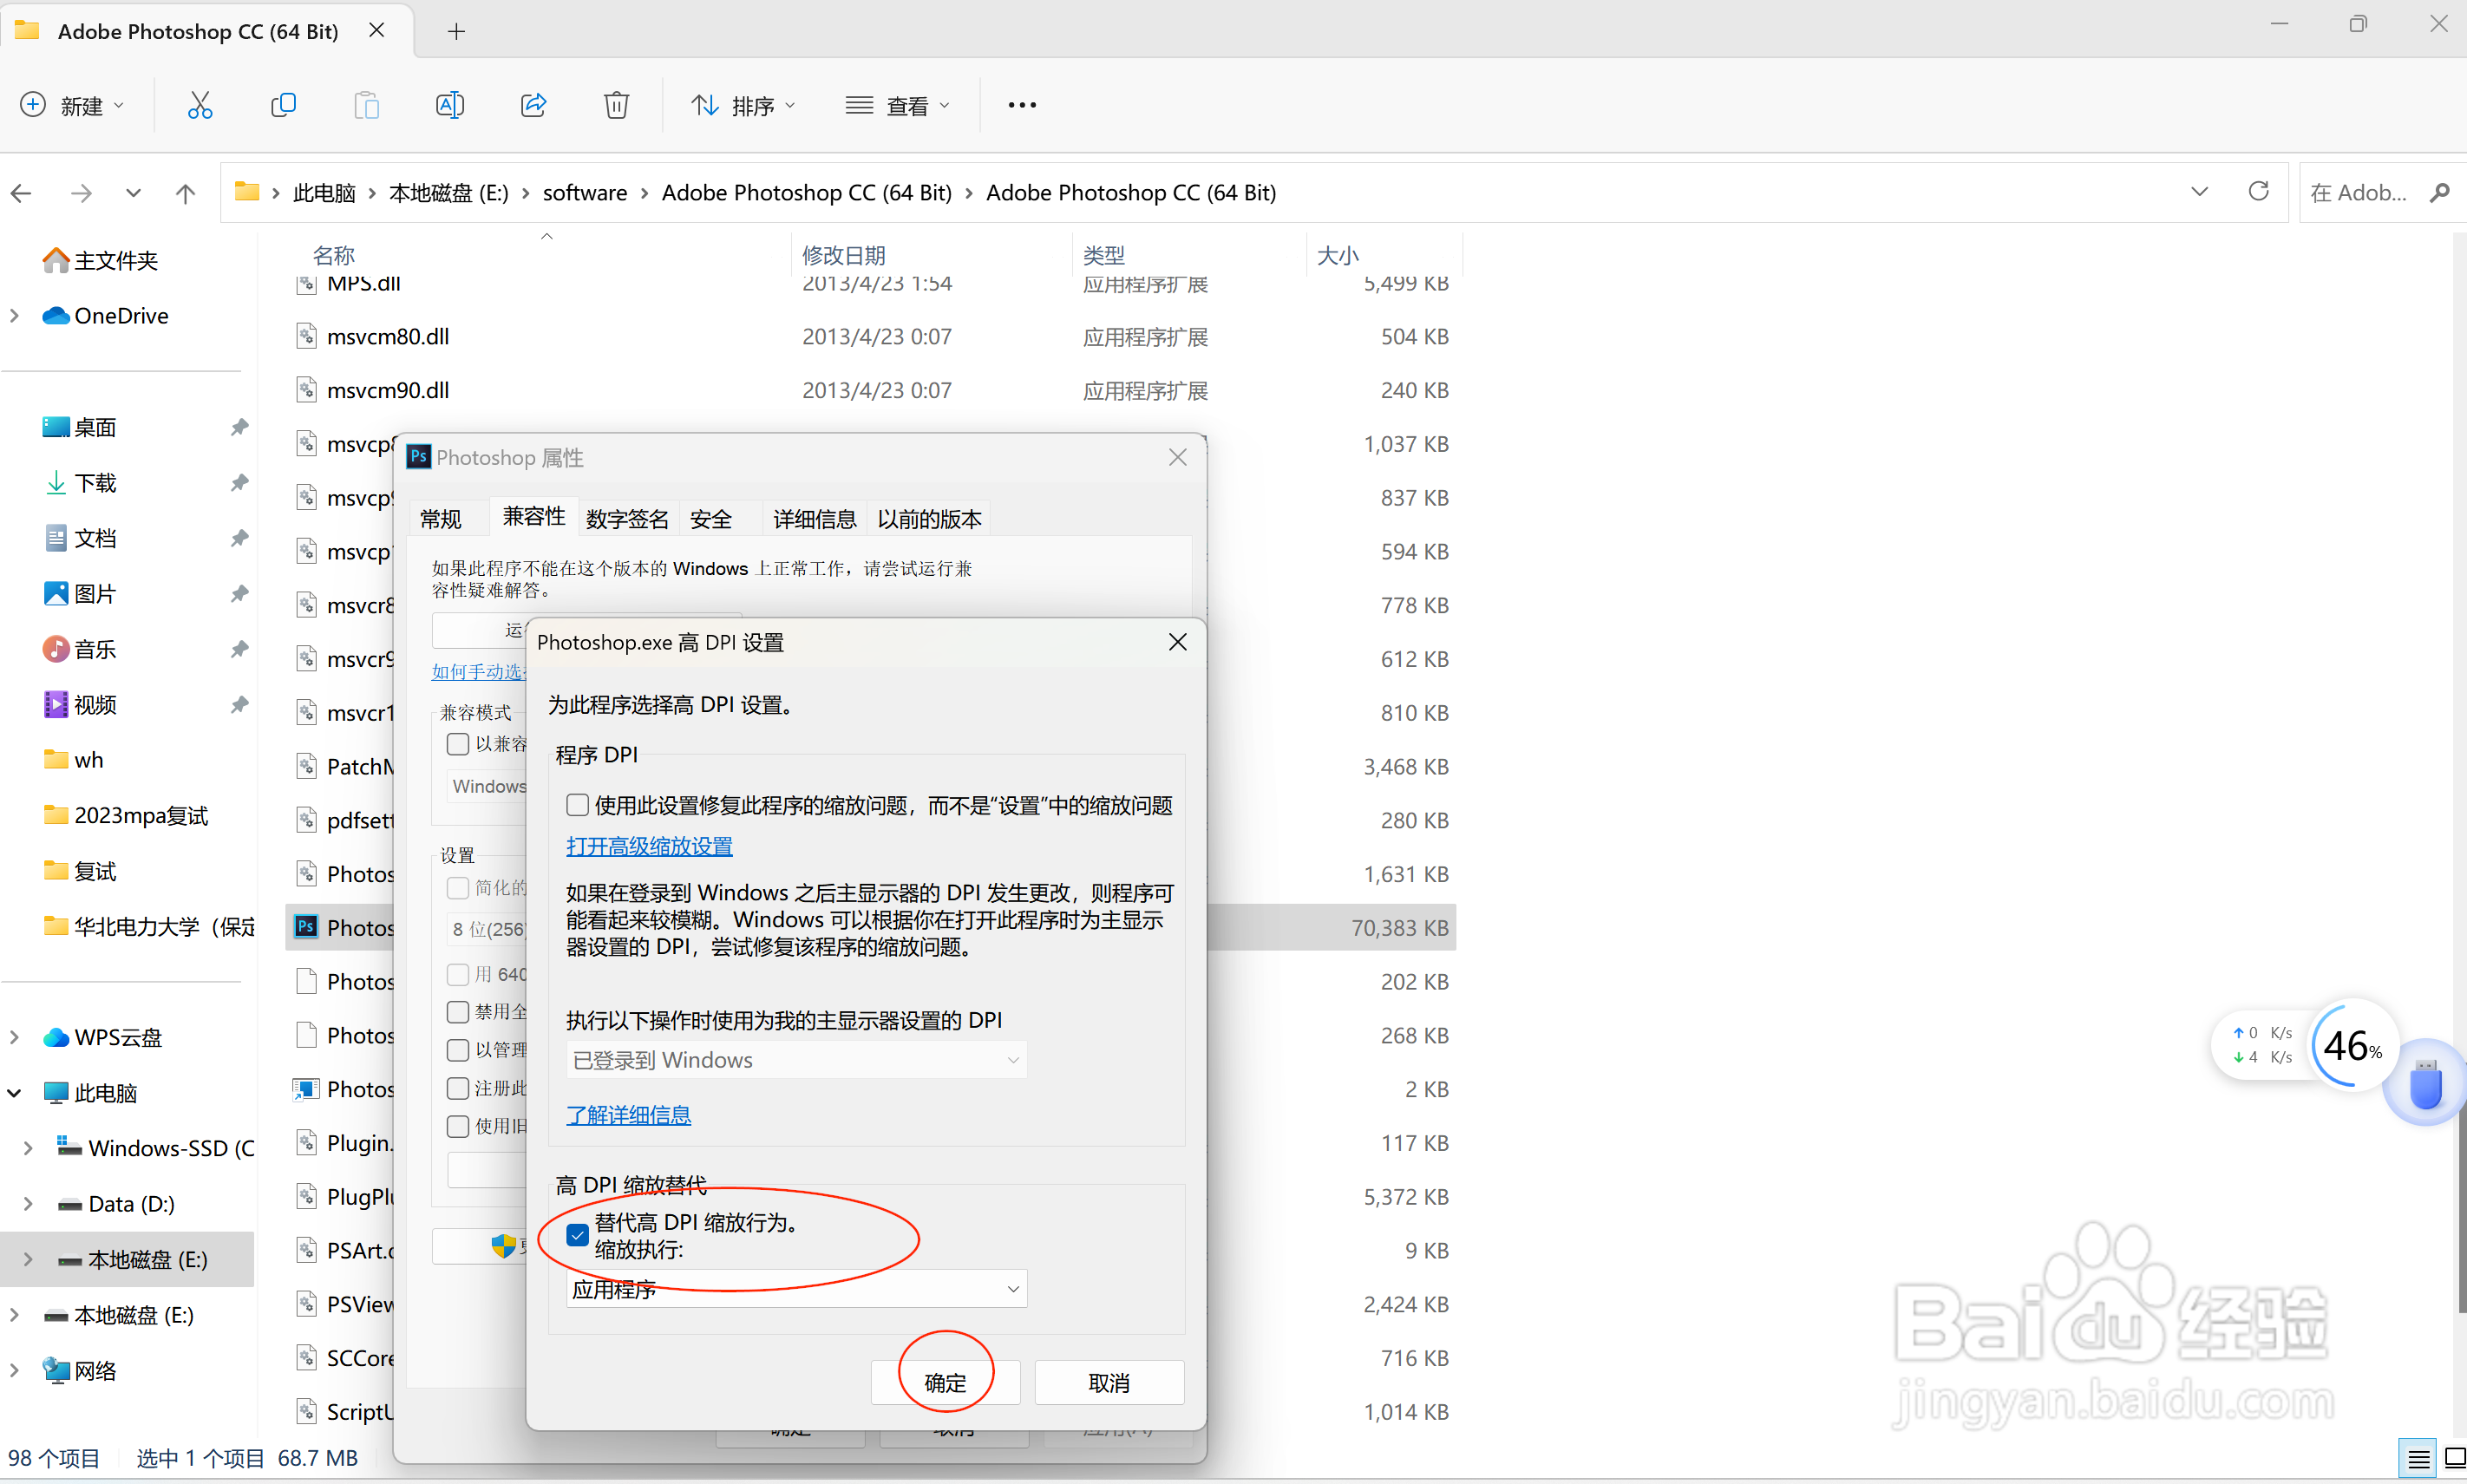Click 取消 in the high DPI dialog
Screen dimensions: 2467x1484
[1109, 1382]
